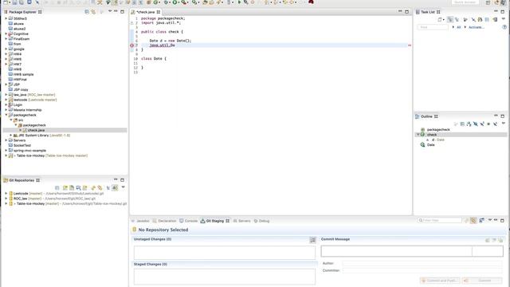Click the Debug bug toolbar icon
This screenshot has width=510, height=287.
coord(166,2)
